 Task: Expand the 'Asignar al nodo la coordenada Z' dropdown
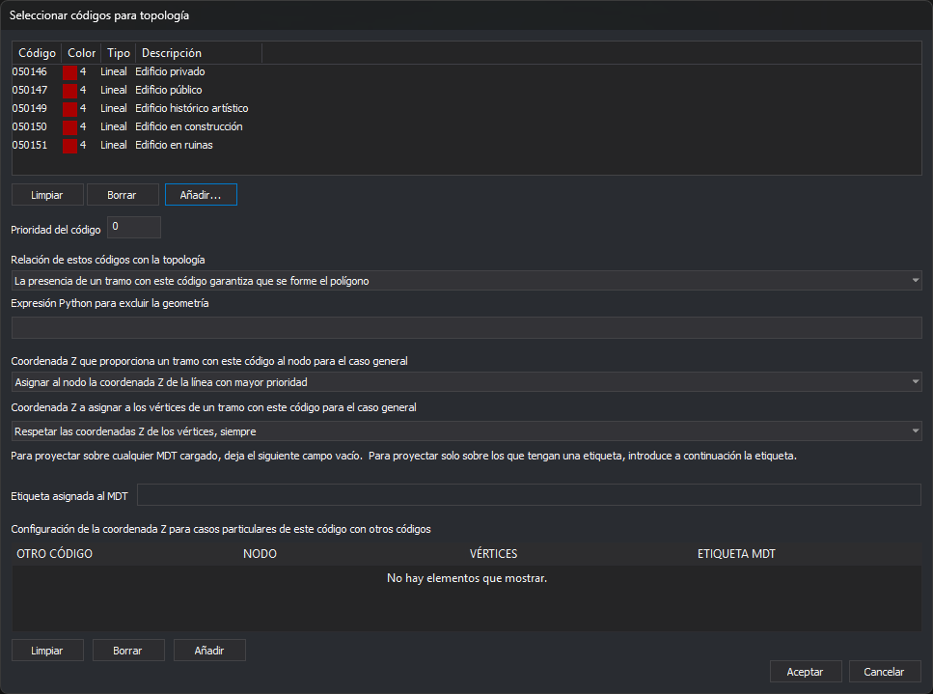pos(467,382)
